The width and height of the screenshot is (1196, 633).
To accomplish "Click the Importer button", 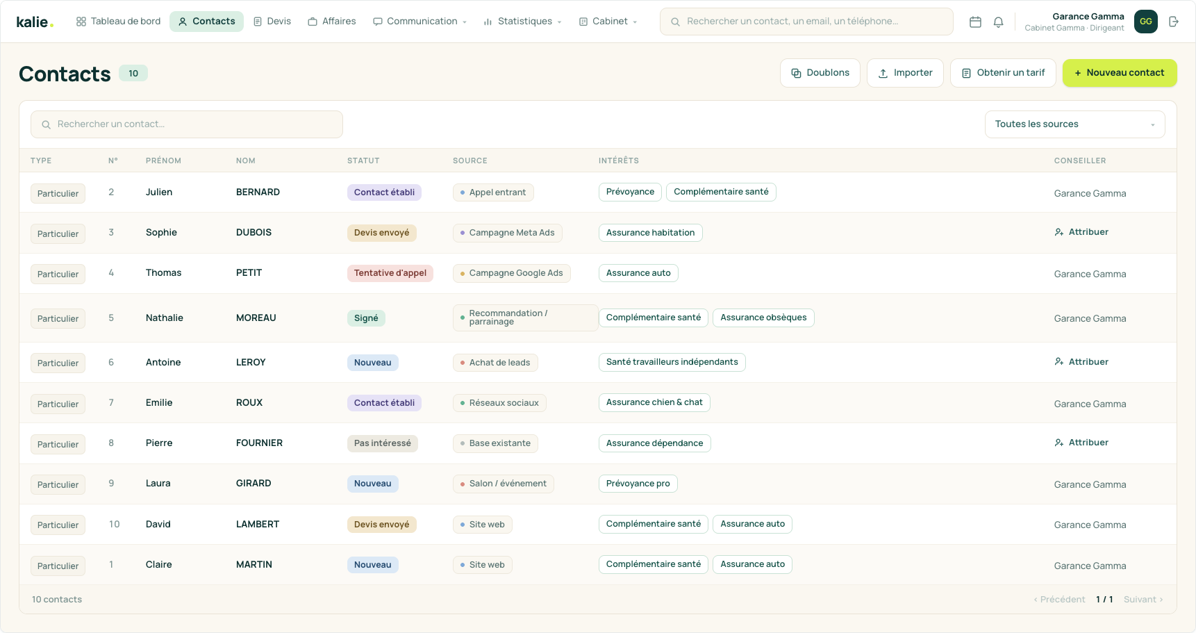I will pos(905,73).
